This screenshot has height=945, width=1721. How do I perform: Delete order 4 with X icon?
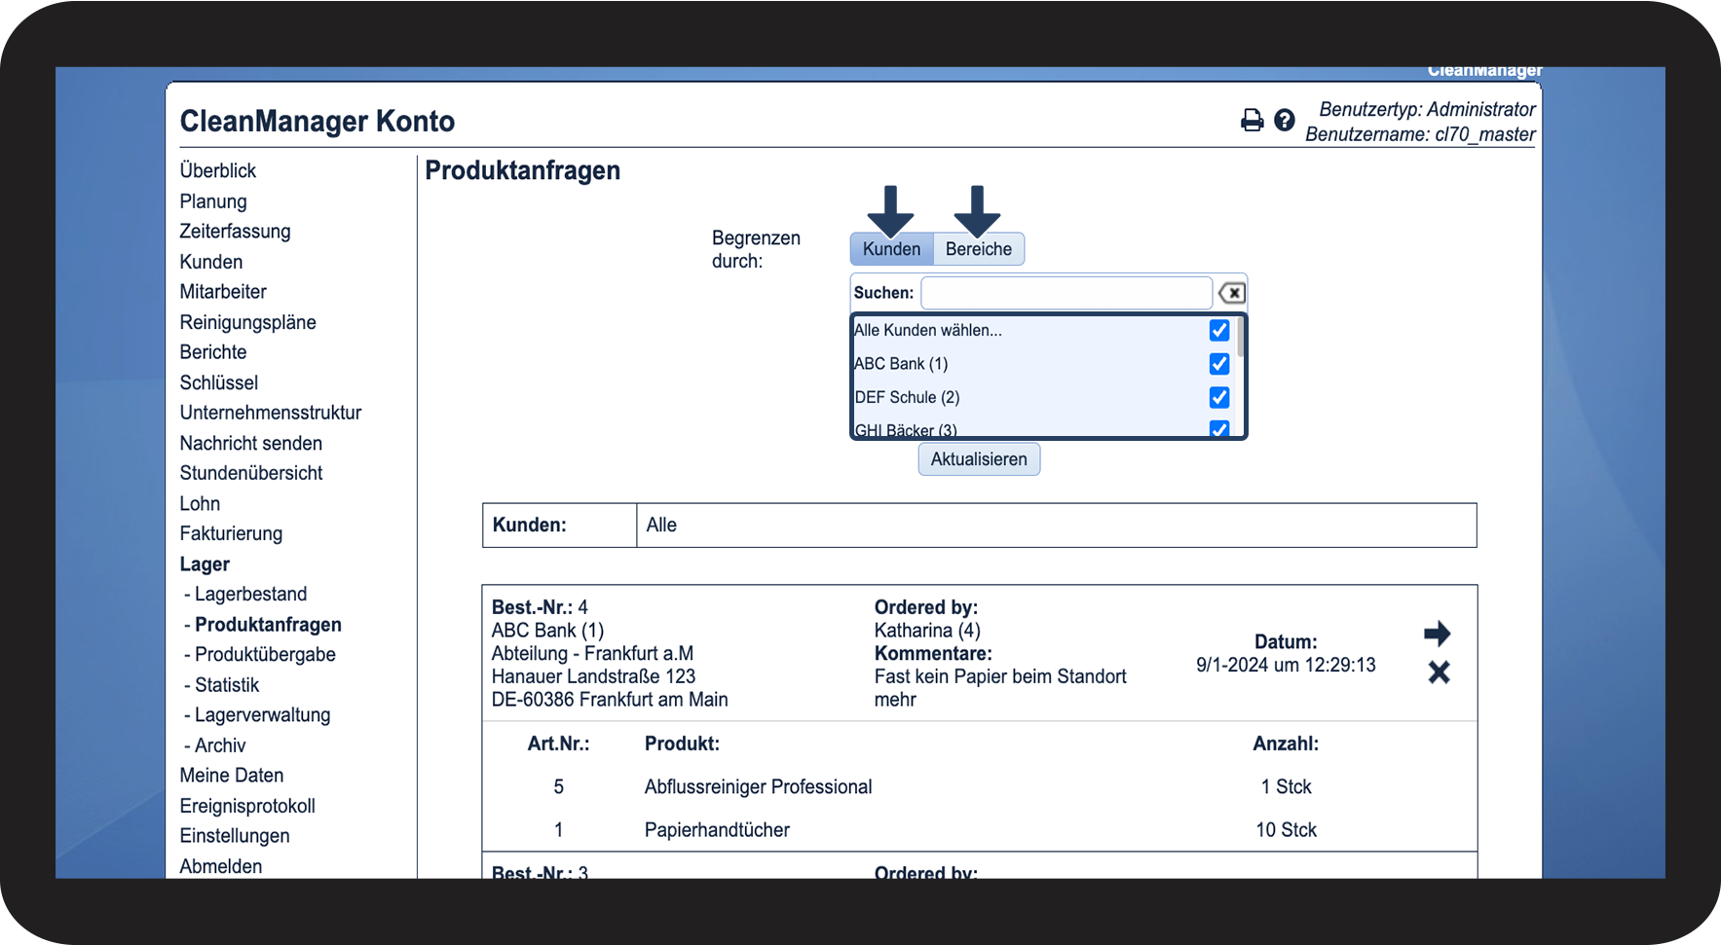click(x=1439, y=672)
